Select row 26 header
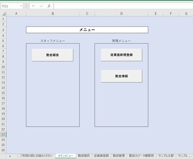193x159 pixels. pyautogui.click(x=3, y=150)
